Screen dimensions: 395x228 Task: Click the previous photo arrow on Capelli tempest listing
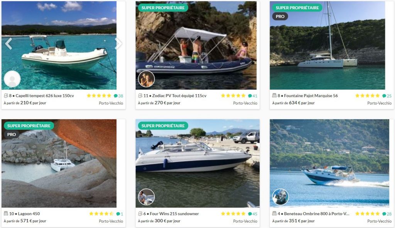(8, 44)
